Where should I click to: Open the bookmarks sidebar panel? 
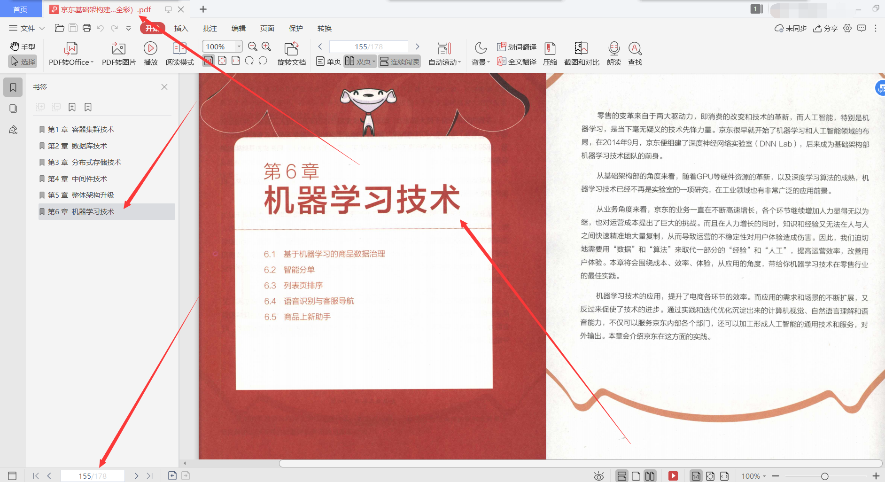(13, 87)
